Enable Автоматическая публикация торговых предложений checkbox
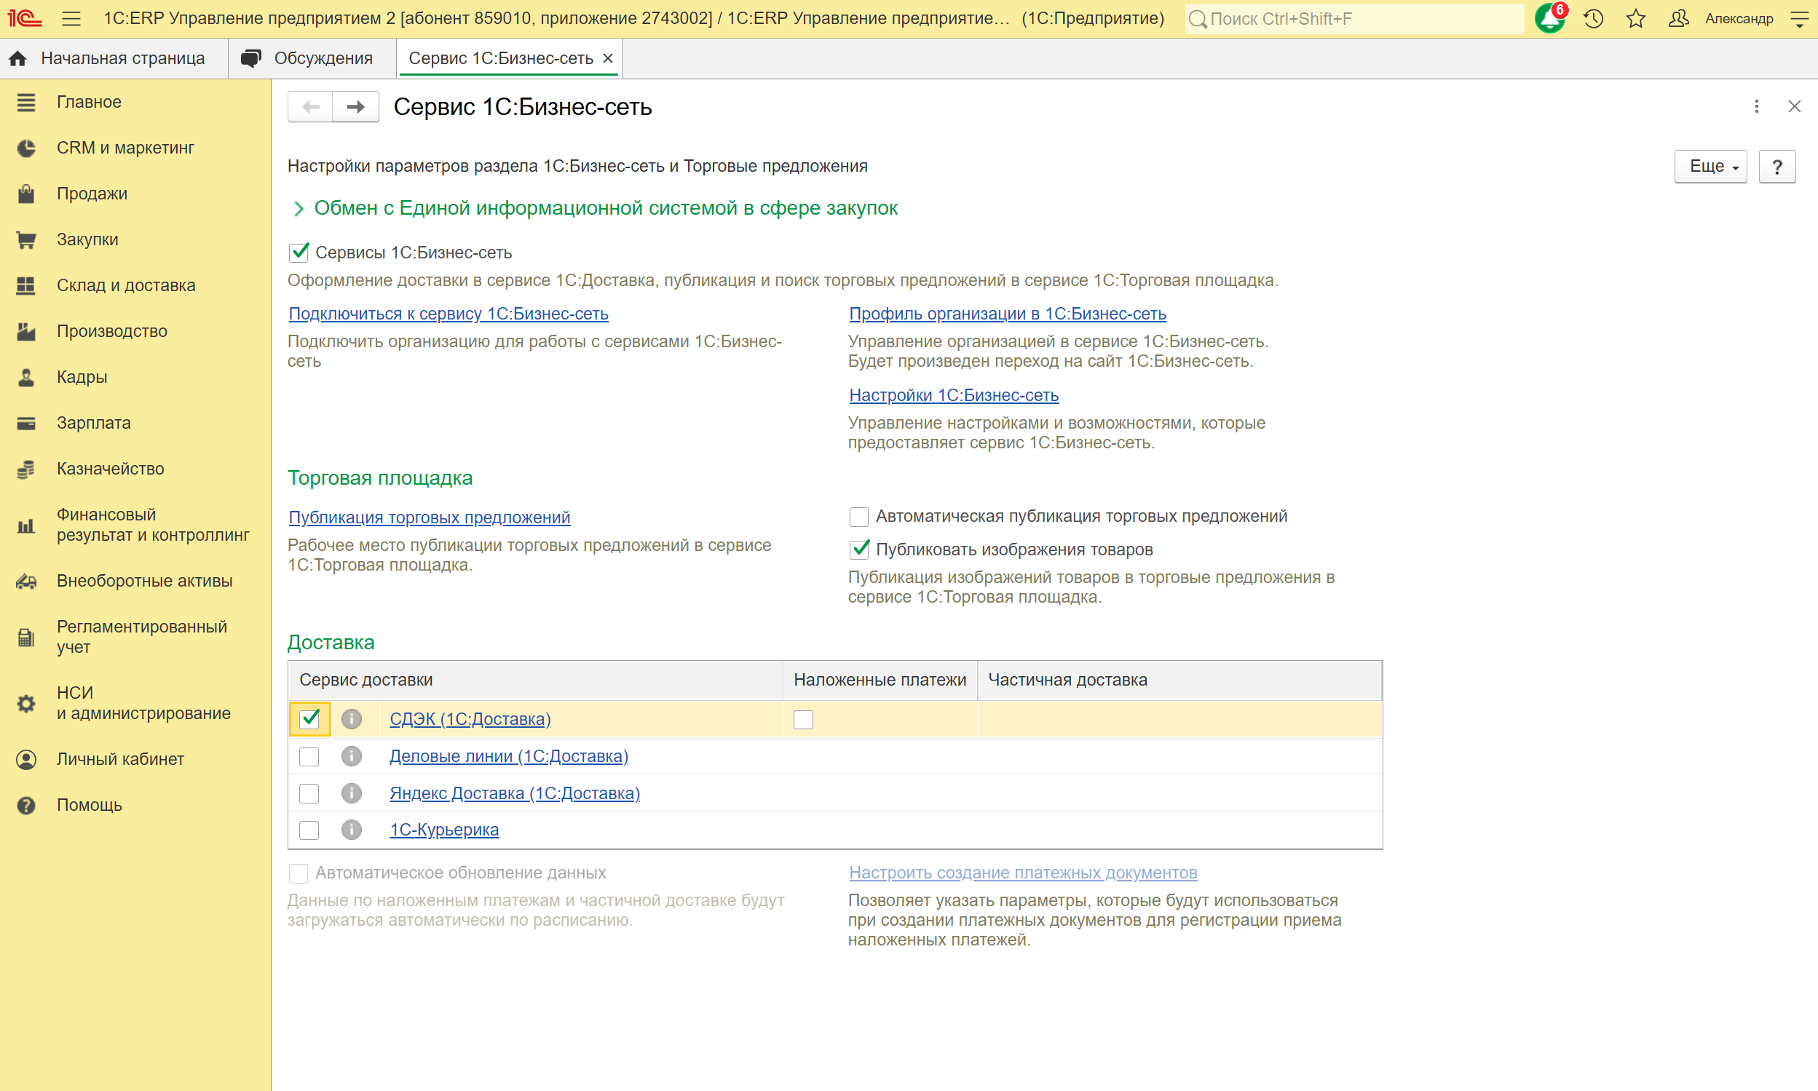1818x1091 pixels. 859,517
